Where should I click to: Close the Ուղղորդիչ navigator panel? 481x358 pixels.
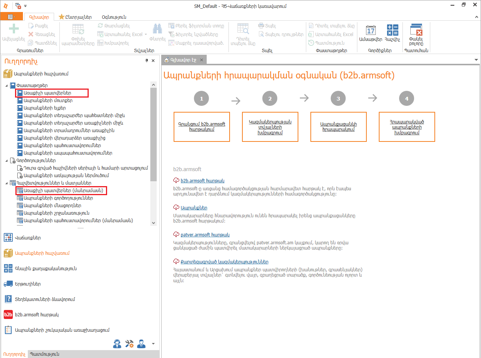tap(153, 60)
